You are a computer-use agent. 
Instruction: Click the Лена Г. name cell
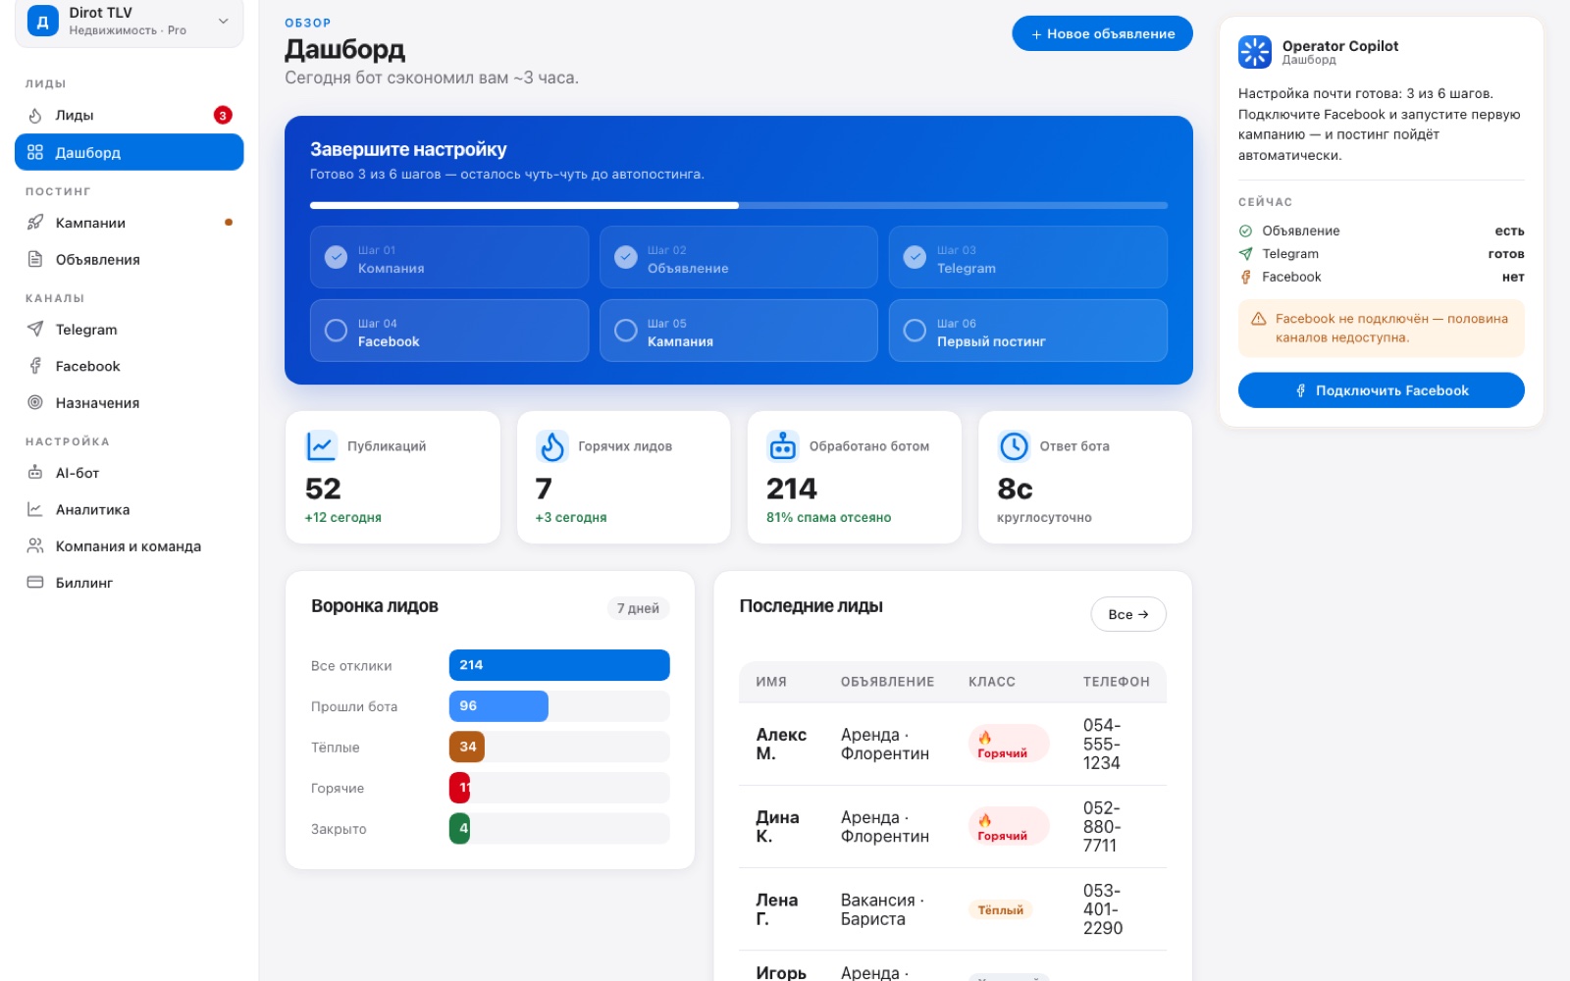(777, 909)
